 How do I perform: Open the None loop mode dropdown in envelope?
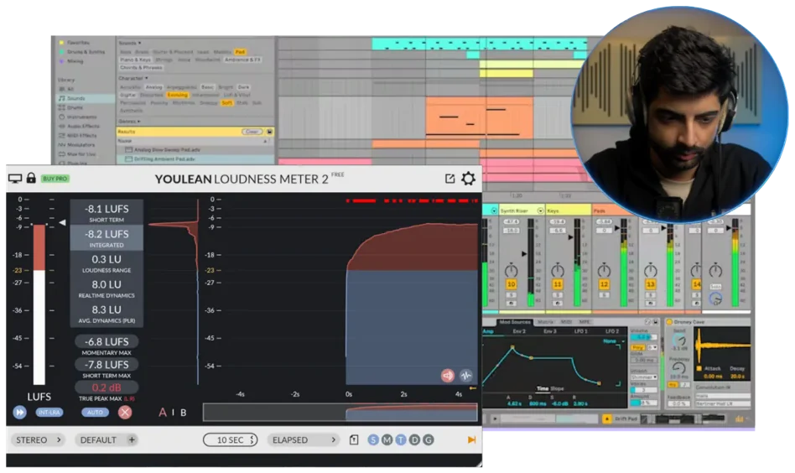pyautogui.click(x=613, y=341)
